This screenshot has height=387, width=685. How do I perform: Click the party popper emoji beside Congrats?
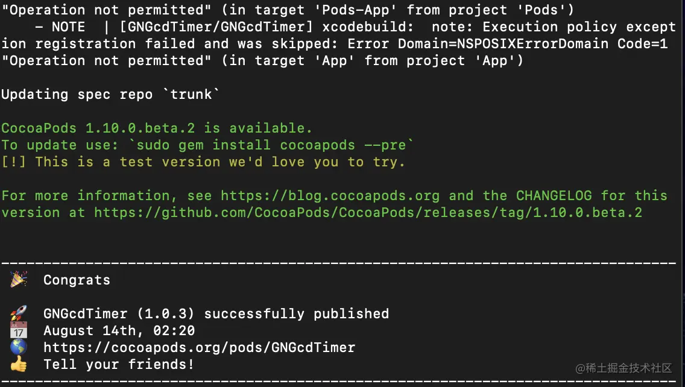19,279
